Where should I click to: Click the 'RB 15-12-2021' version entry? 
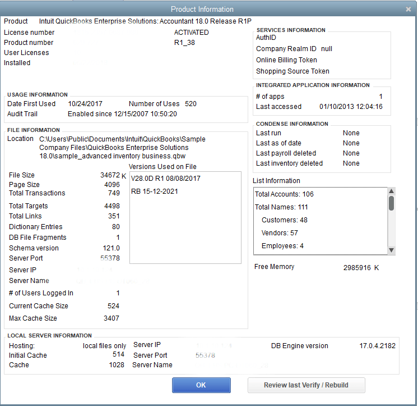[154, 191]
